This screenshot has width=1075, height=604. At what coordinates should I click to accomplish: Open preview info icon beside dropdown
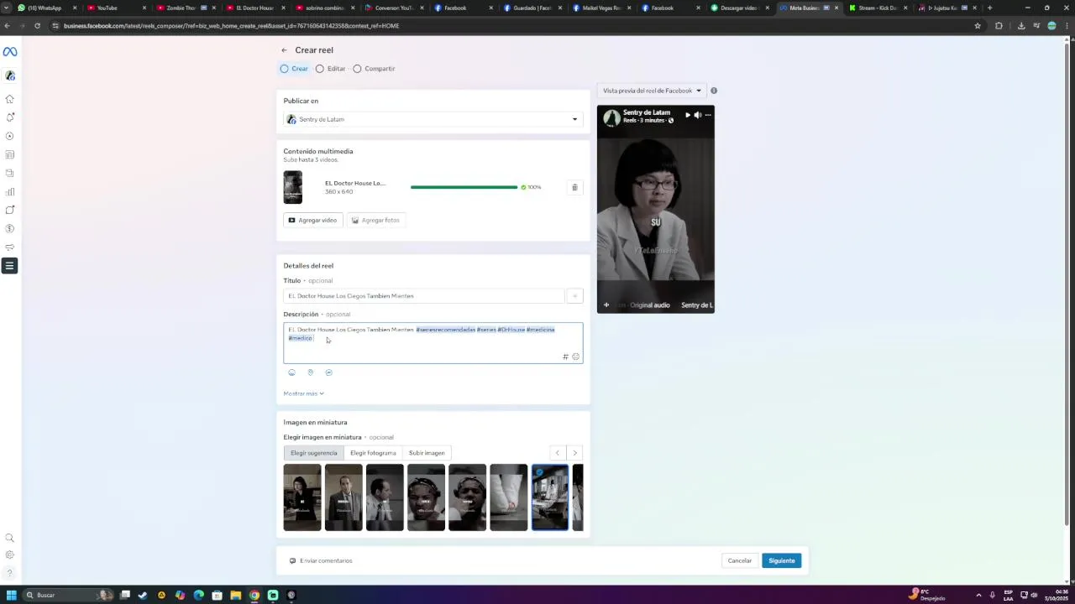pyautogui.click(x=714, y=91)
